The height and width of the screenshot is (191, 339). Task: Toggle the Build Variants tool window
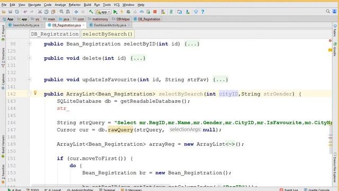3,146
